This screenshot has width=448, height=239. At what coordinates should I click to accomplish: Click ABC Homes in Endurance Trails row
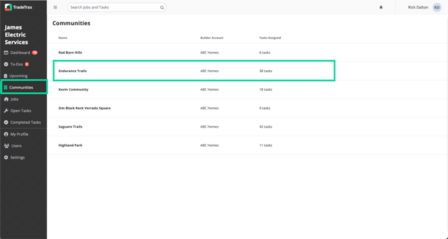(210, 71)
